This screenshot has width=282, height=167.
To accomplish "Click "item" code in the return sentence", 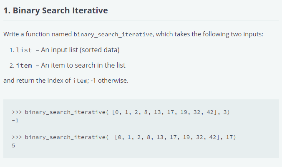I will coord(80,81).
